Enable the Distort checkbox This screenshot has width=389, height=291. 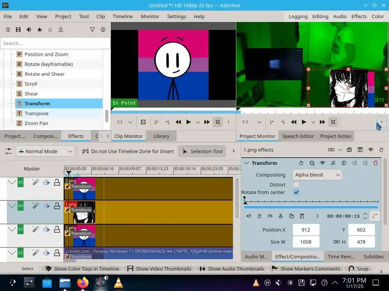[296, 185]
